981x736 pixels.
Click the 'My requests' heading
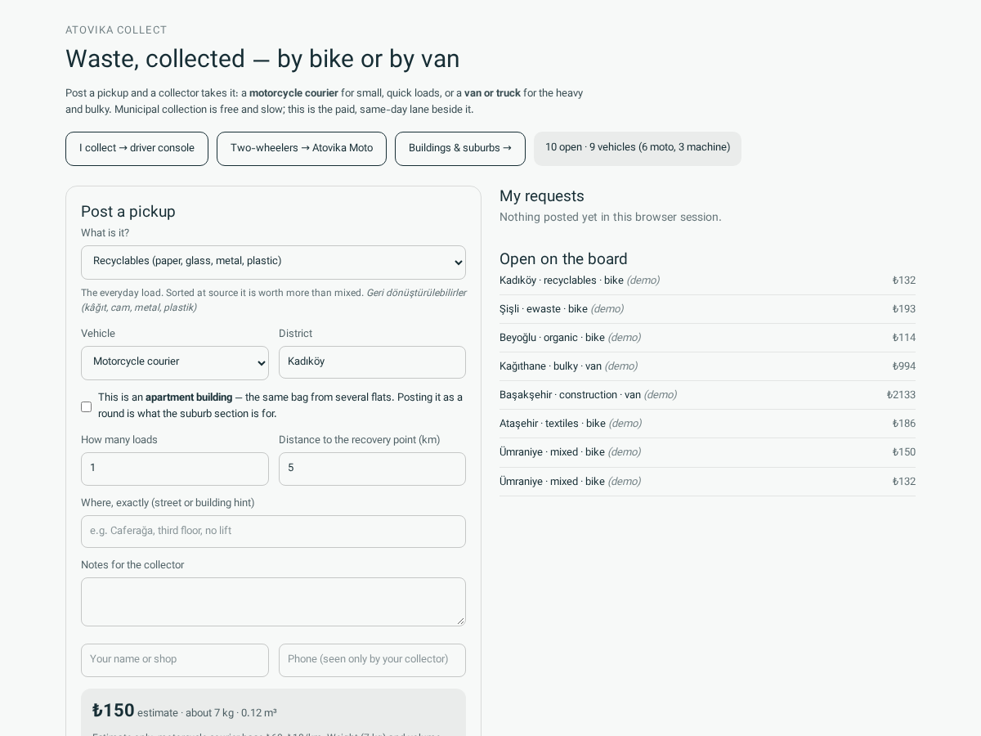tap(542, 196)
